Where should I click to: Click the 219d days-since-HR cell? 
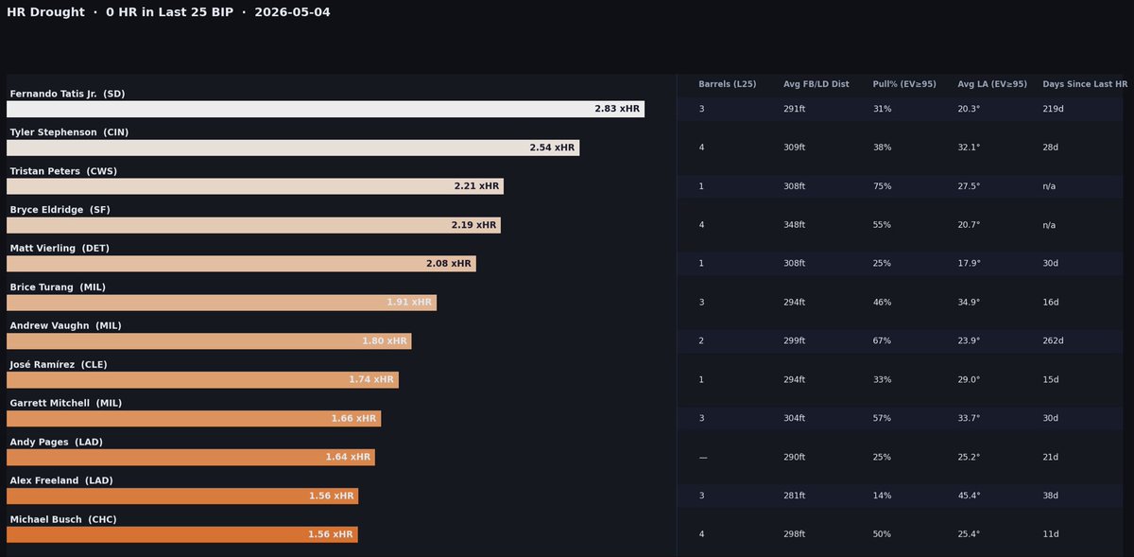pos(1053,110)
